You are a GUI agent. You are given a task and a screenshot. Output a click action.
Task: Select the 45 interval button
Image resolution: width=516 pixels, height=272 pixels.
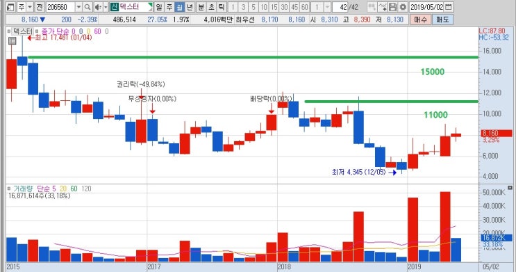(294, 7)
